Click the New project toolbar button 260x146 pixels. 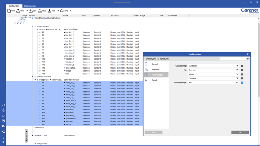point(11,11)
